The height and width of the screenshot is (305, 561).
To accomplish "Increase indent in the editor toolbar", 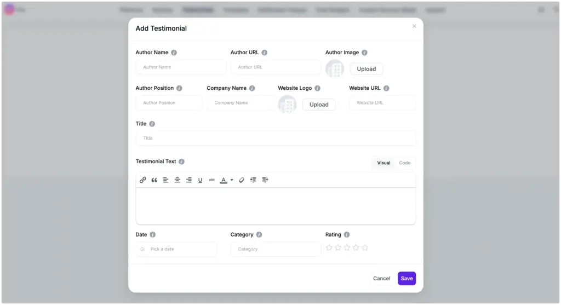I will point(265,180).
